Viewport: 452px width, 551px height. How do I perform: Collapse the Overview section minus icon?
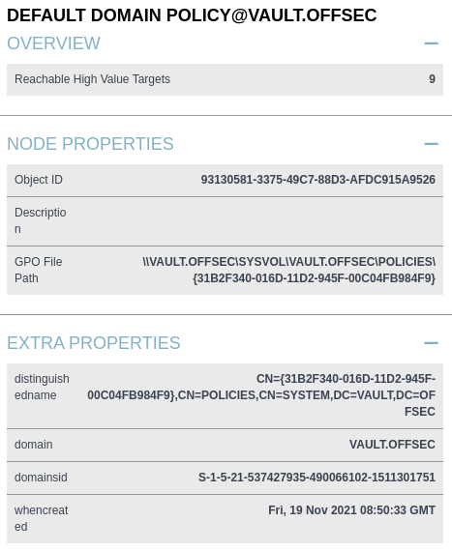tap(431, 43)
